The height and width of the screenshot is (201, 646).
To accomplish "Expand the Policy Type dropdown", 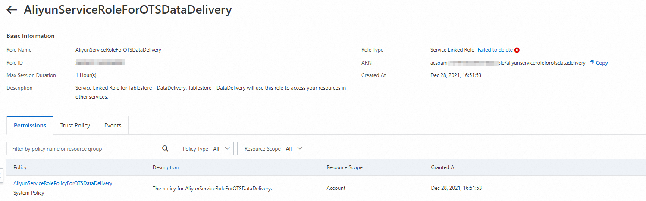I will click(x=205, y=148).
